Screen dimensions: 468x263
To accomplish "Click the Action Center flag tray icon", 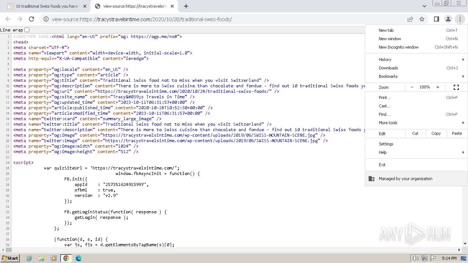I will pyautogui.click(x=434, y=258).
